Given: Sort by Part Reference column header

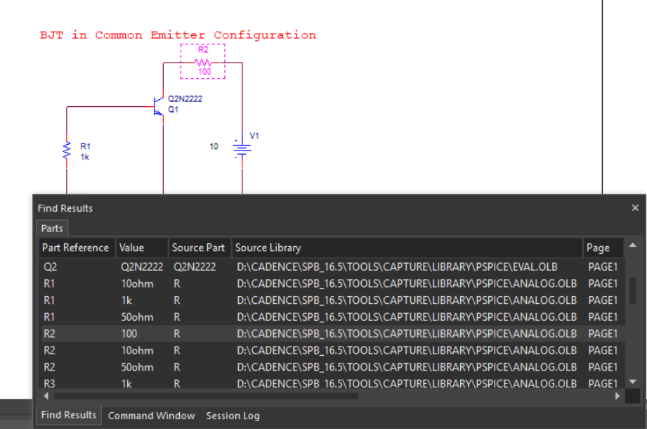Looking at the screenshot, I should pyautogui.click(x=76, y=248).
